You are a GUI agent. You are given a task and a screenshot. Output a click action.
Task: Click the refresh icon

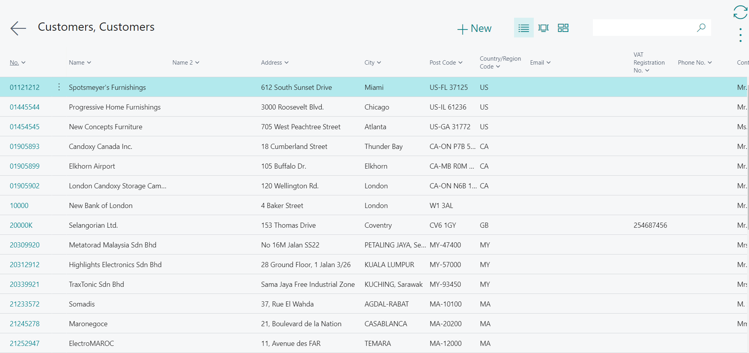740,12
